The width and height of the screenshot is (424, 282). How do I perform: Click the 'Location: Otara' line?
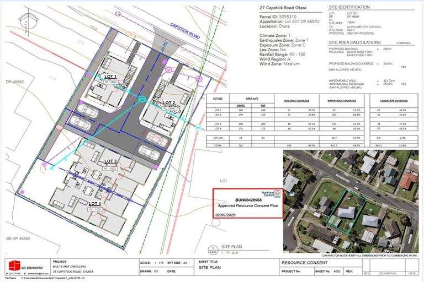274,26
